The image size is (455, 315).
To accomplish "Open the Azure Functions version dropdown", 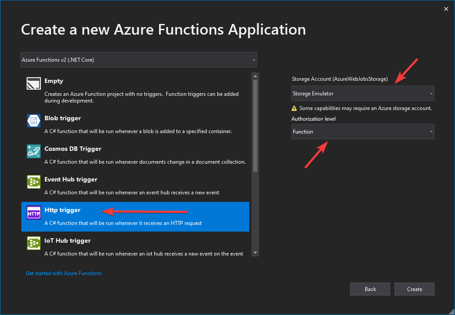I will click(139, 60).
